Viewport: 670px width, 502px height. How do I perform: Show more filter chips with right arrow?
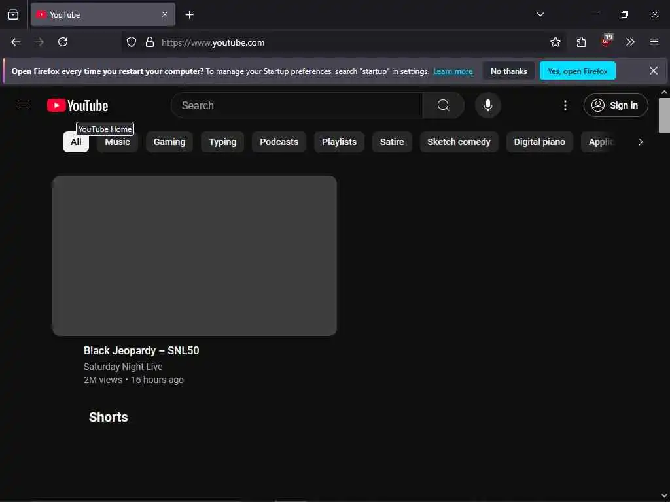pos(640,142)
